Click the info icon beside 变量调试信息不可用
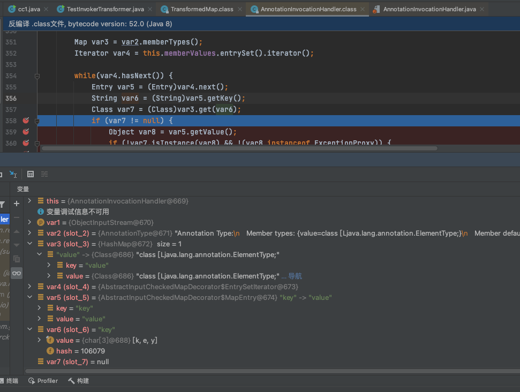The height and width of the screenshot is (392, 520). click(41, 212)
